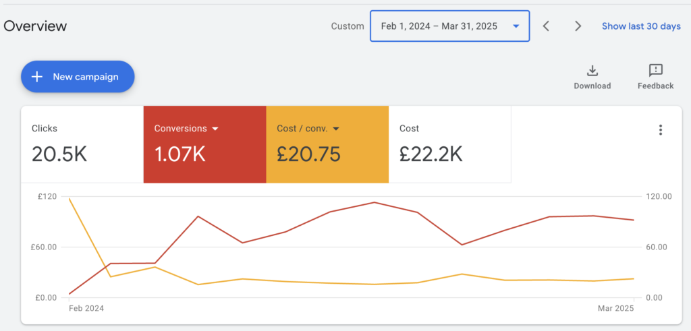The image size is (691, 331).
Task: Go to the previous date range arrow
Action: (x=547, y=26)
